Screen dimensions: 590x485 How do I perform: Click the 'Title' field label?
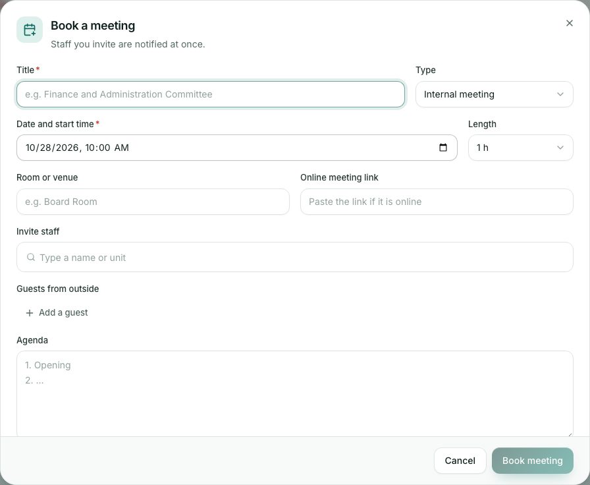[26, 70]
